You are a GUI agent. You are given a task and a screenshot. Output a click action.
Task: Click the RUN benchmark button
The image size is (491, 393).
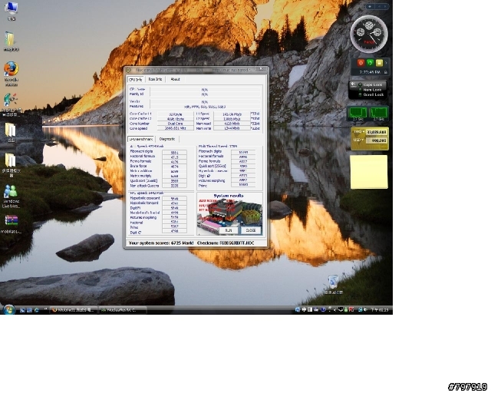(x=229, y=230)
